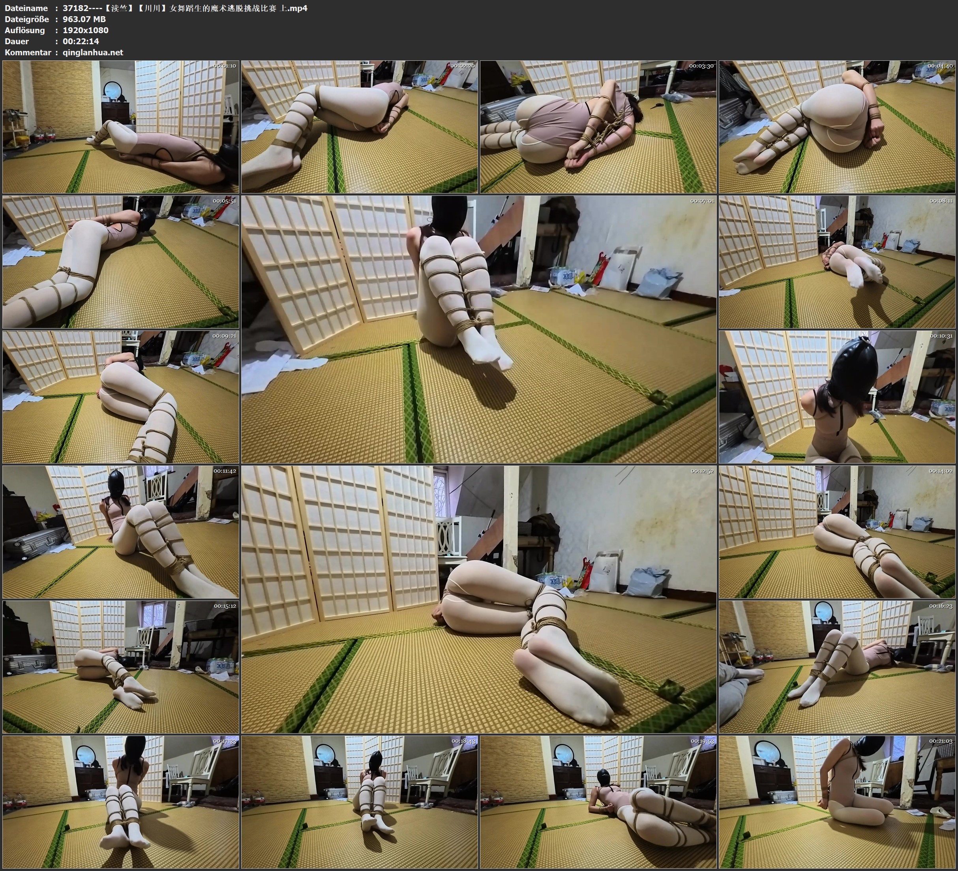Select the large thumbnail at 00:12:52
Screen dimensions: 958x871
[479, 599]
